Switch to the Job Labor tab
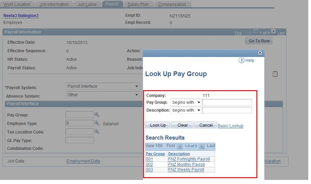311x184 pixels. (x=87, y=4)
